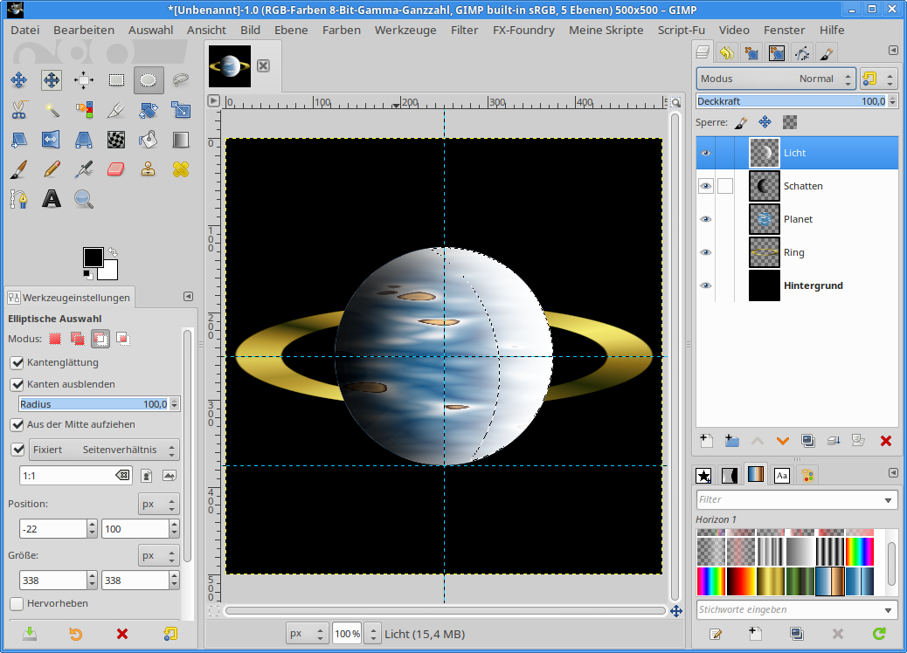The height and width of the screenshot is (653, 907).
Task: Choose the Paintbrush tool
Action: 18,168
